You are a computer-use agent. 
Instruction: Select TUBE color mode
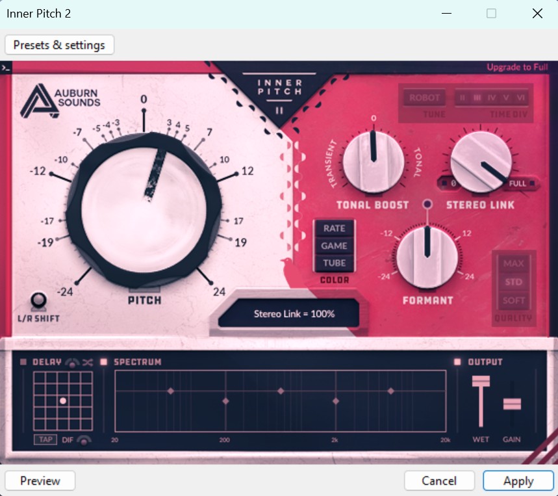(x=334, y=263)
